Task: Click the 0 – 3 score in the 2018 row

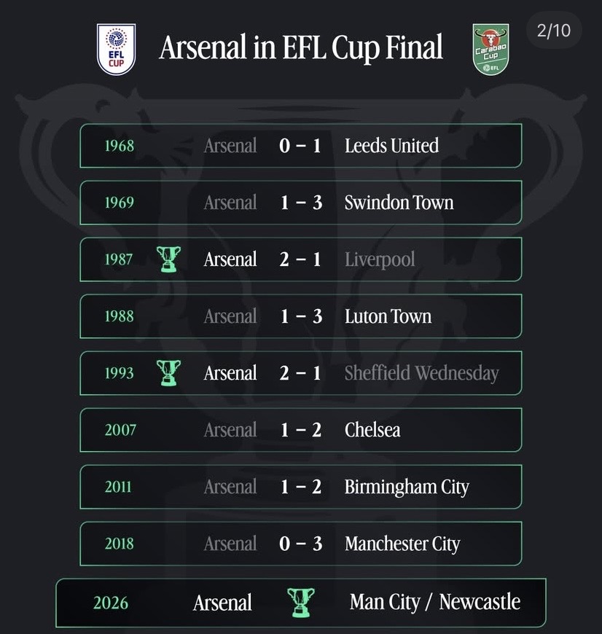Action: 301,544
